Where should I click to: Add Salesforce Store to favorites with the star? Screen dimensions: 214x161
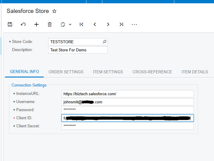pyautogui.click(x=54, y=11)
